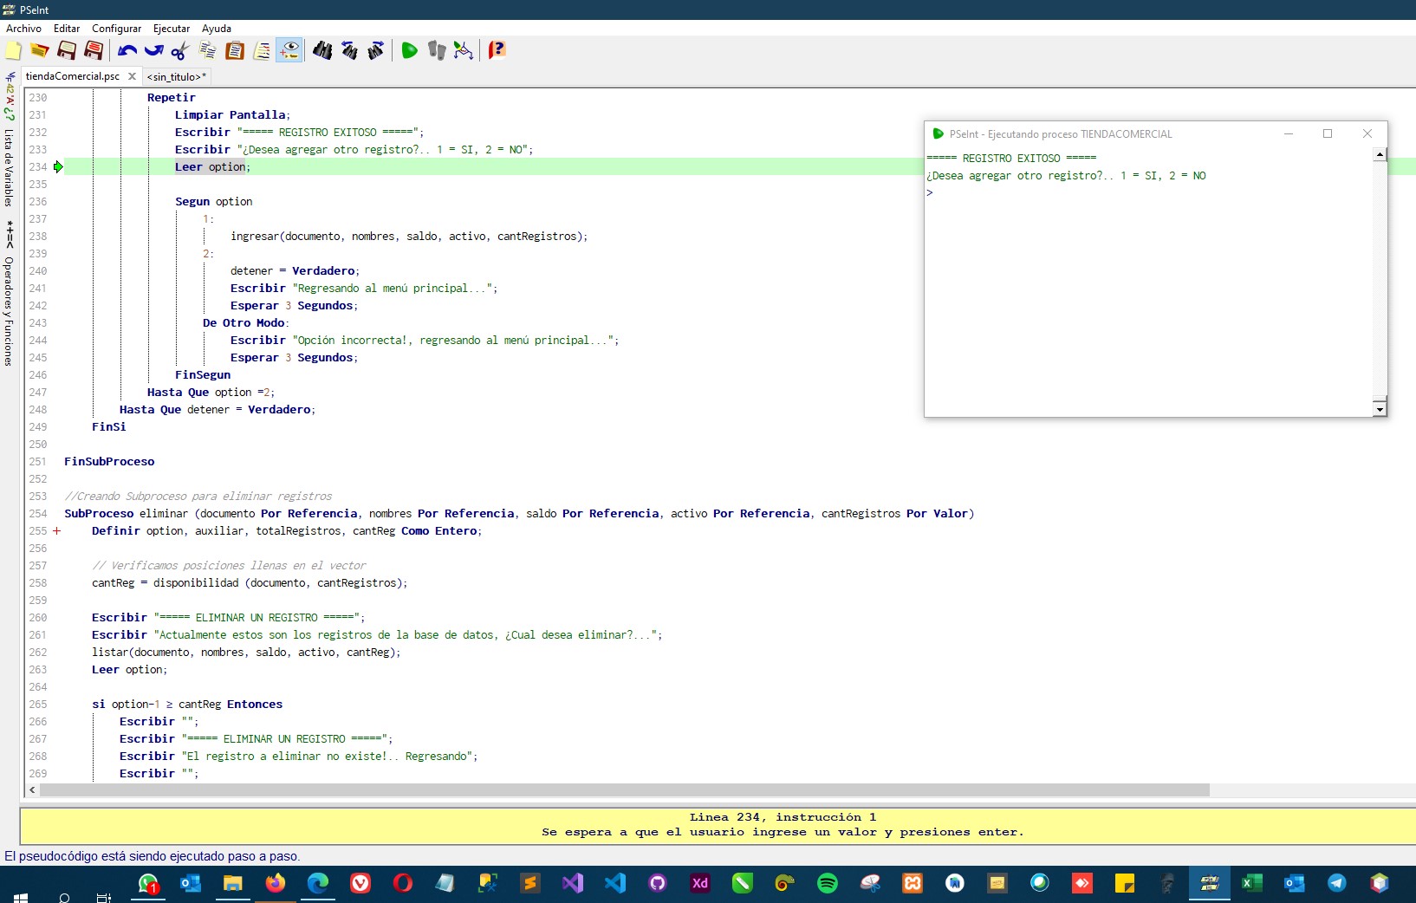Viewport: 1416px width, 903px height.
Task: Run the algorithm with the green play button
Action: tap(409, 50)
